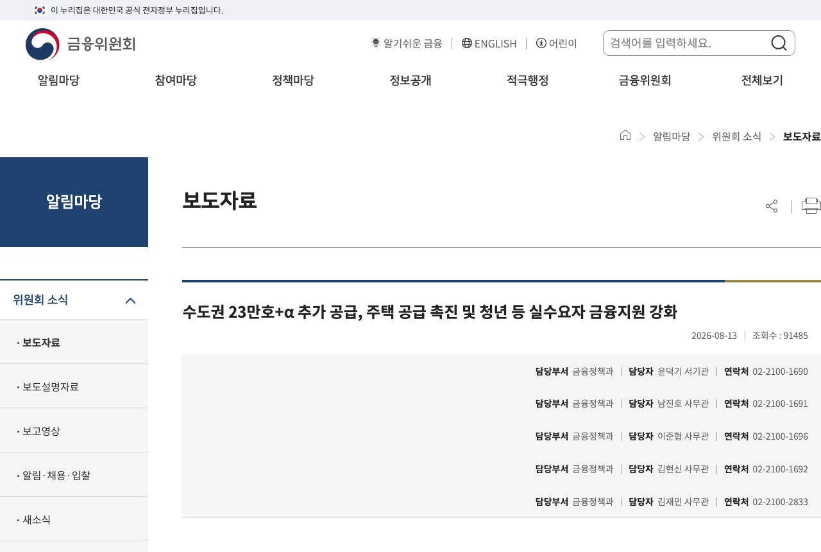Click the lightbulb icon for 알기쉬운 금융
The height and width of the screenshot is (552, 821).
pos(376,43)
